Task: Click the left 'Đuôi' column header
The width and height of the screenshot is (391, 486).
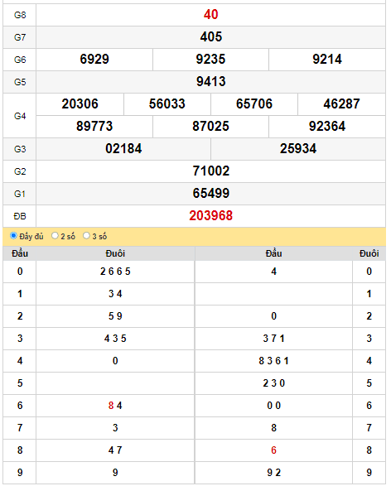Action: 115,253
